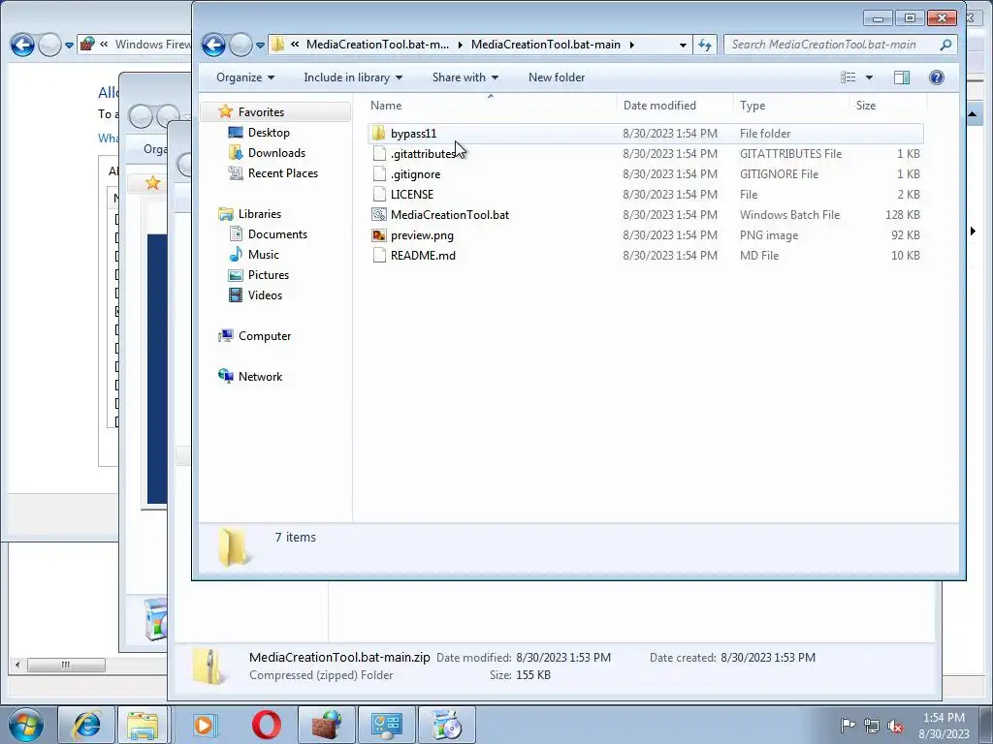This screenshot has height=744, width=993.
Task: Expand the MediaCreationTool.bat-main breadcrumb arrow
Action: tap(631, 45)
